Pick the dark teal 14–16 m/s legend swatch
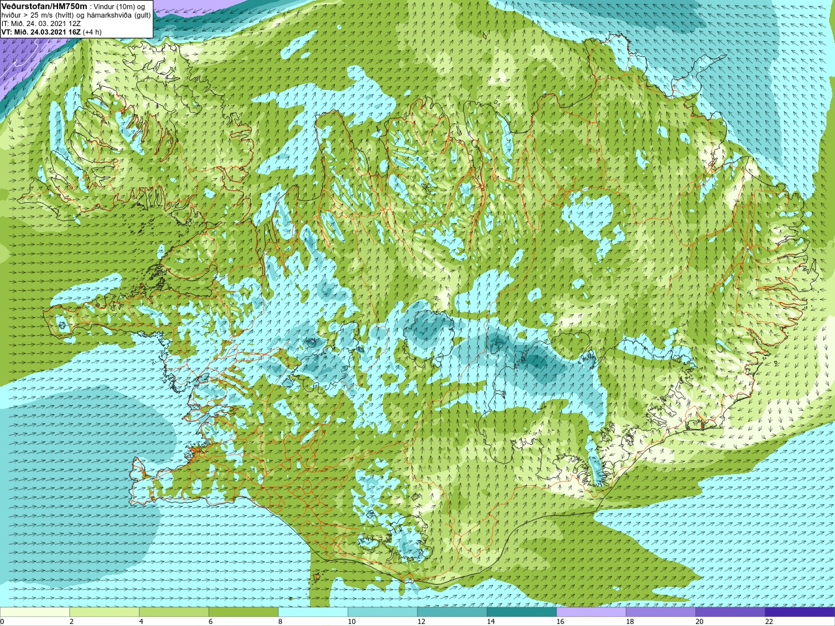This screenshot has width=835, height=626. click(x=521, y=612)
